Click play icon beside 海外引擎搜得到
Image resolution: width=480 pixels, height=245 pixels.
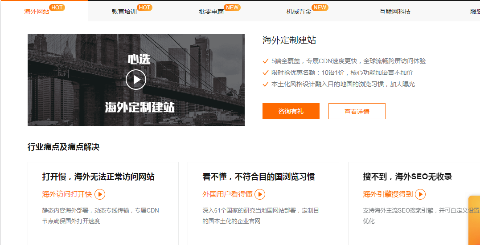click(420, 194)
